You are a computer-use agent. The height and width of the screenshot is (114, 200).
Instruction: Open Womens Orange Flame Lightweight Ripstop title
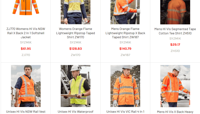point(75,33)
